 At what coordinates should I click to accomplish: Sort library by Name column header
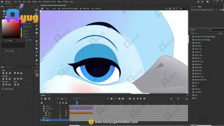tap(193, 33)
